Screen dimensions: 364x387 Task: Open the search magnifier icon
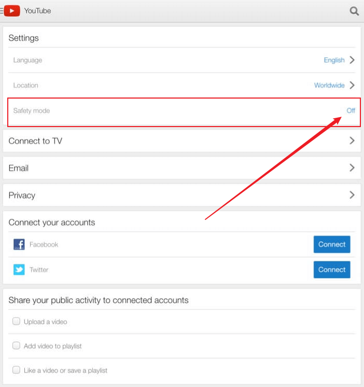coord(354,11)
